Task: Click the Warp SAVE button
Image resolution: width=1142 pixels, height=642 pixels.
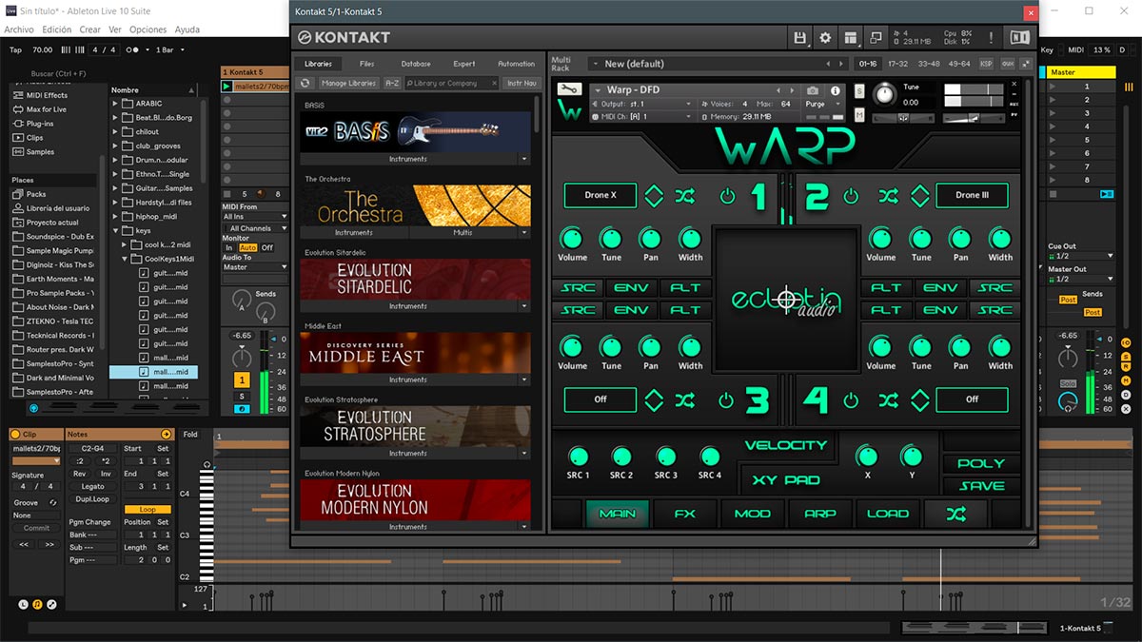Action: coord(981,486)
